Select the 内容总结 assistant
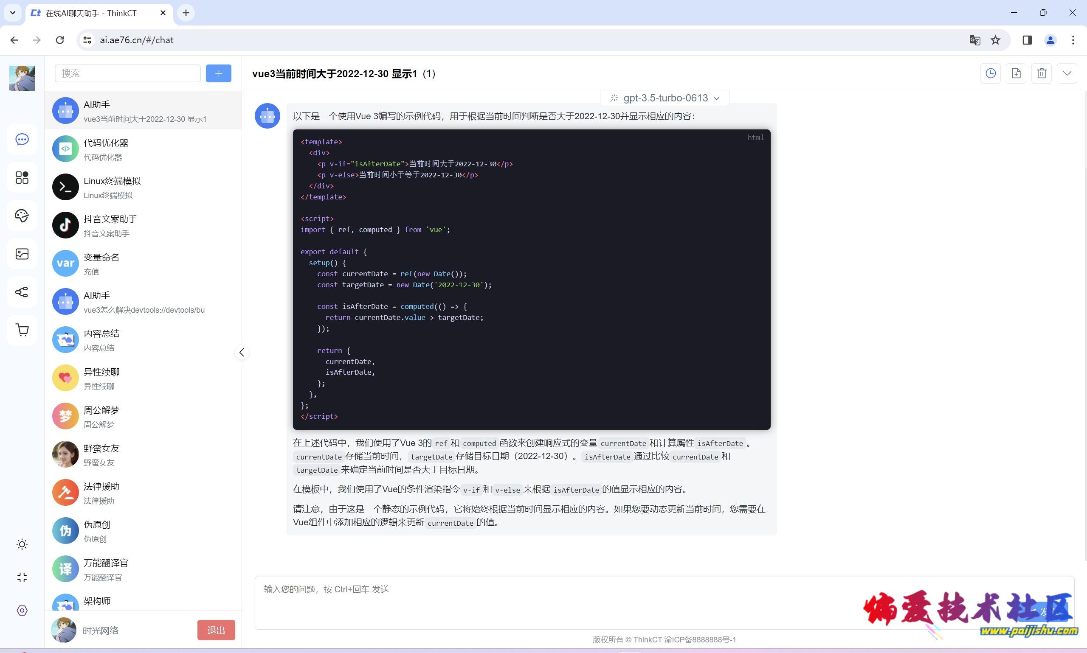1087x653 pixels. 143,340
